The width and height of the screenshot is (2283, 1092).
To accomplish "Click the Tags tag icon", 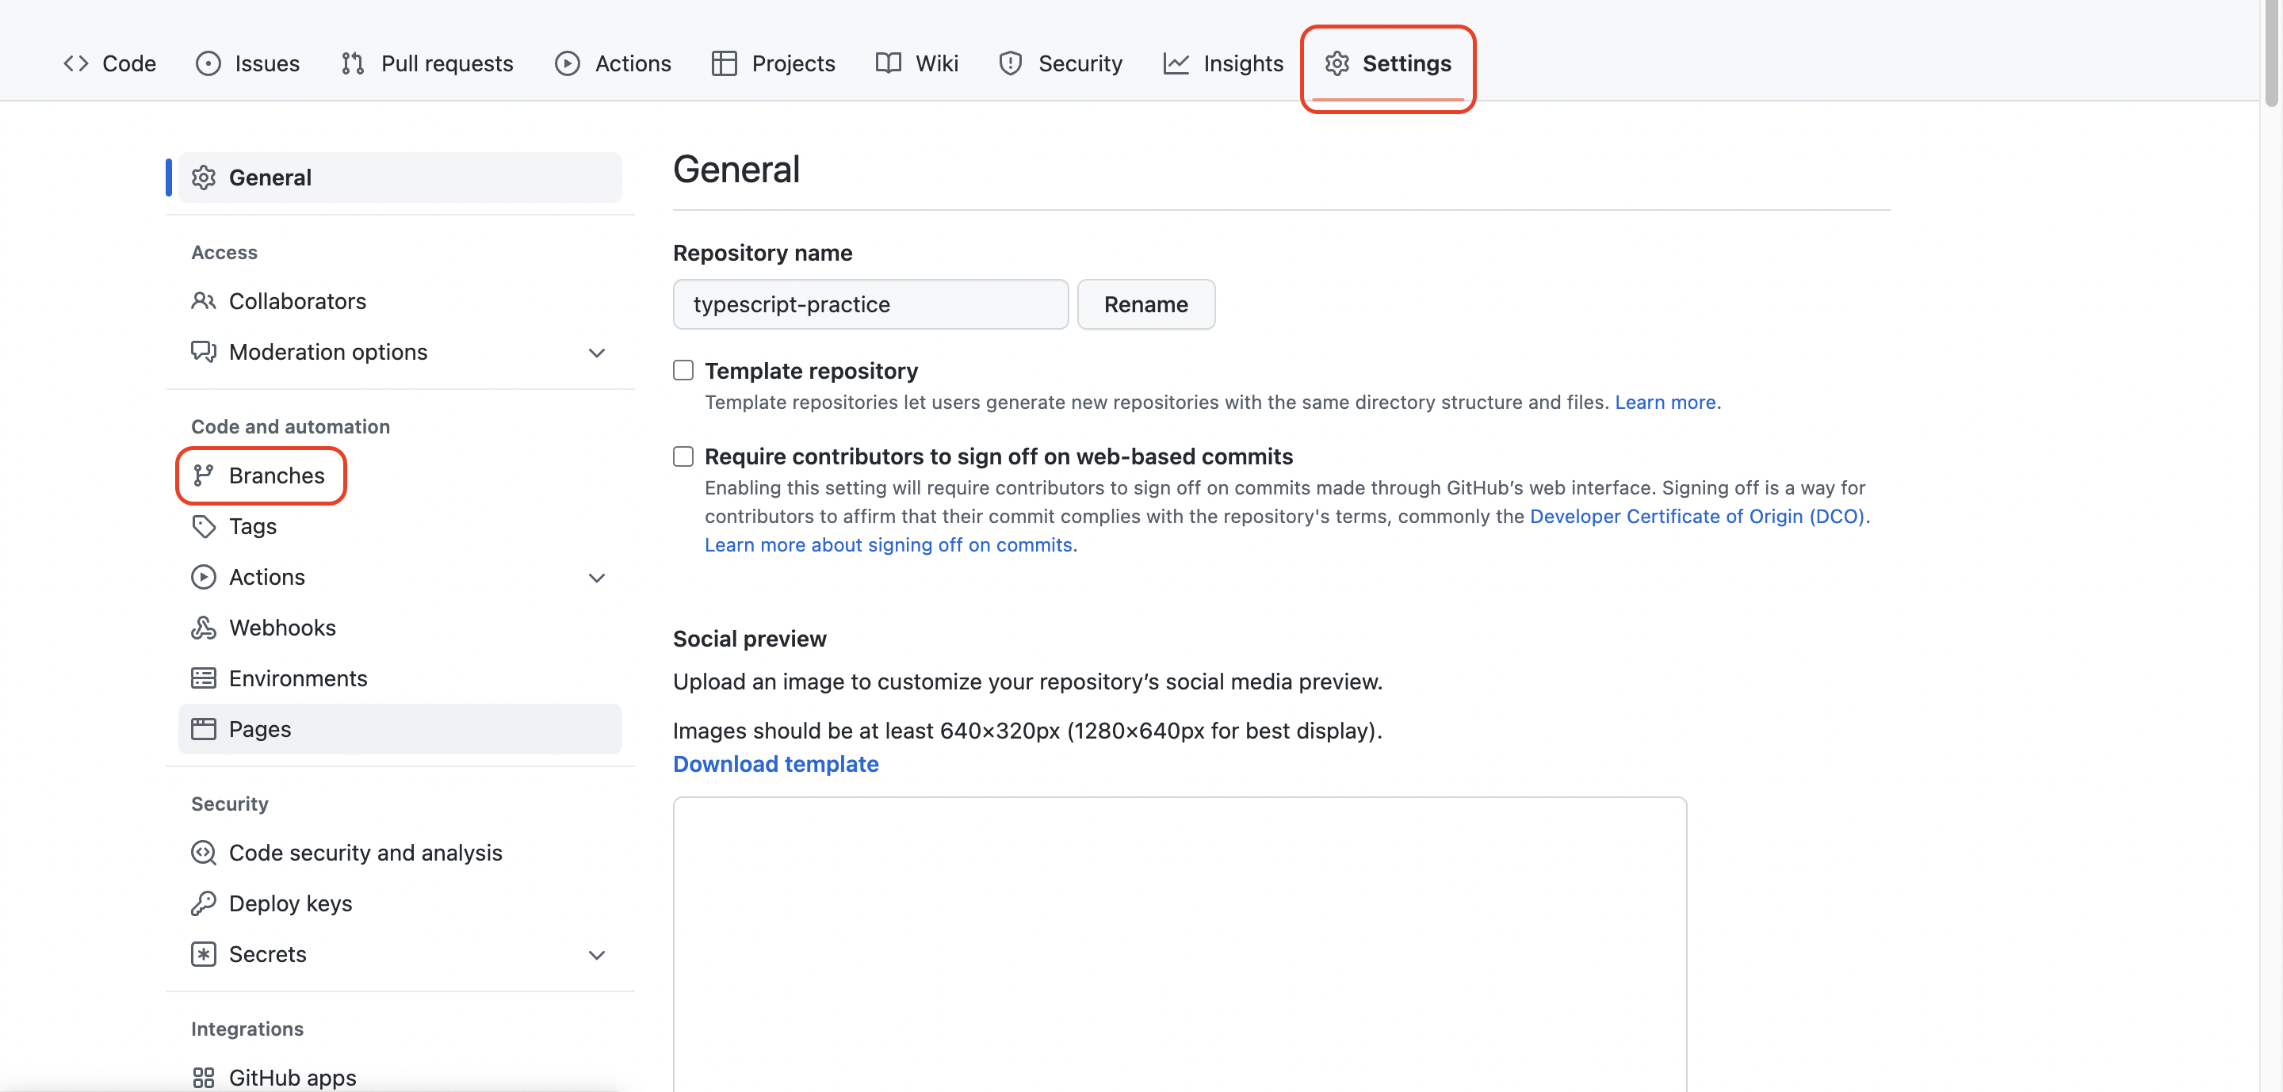I will [x=204, y=526].
